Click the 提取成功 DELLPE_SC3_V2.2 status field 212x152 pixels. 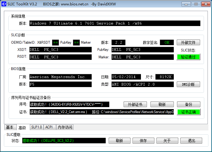pos(64,141)
